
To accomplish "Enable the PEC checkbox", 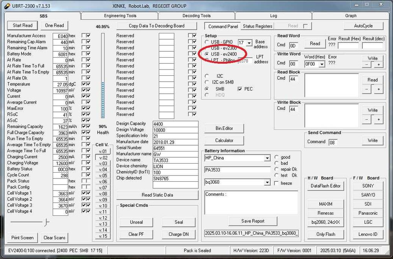I will pos(240,89).
